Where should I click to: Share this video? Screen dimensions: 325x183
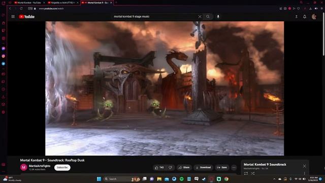pos(184,167)
